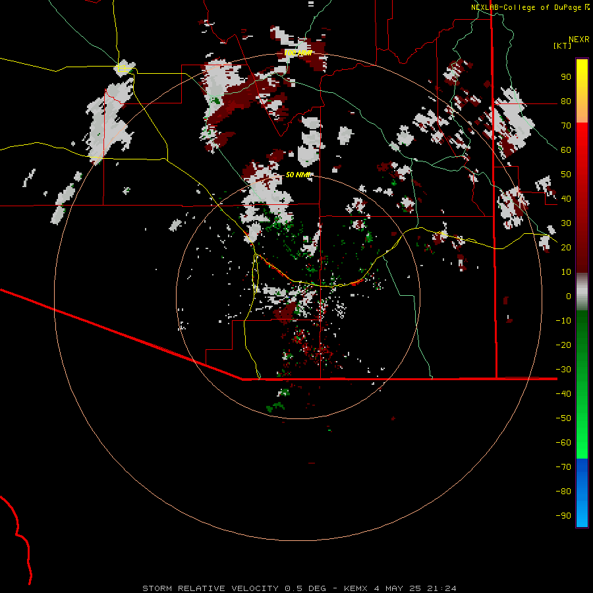Click the -30 knots scale value
This screenshot has width=593, height=593.
pos(563,370)
